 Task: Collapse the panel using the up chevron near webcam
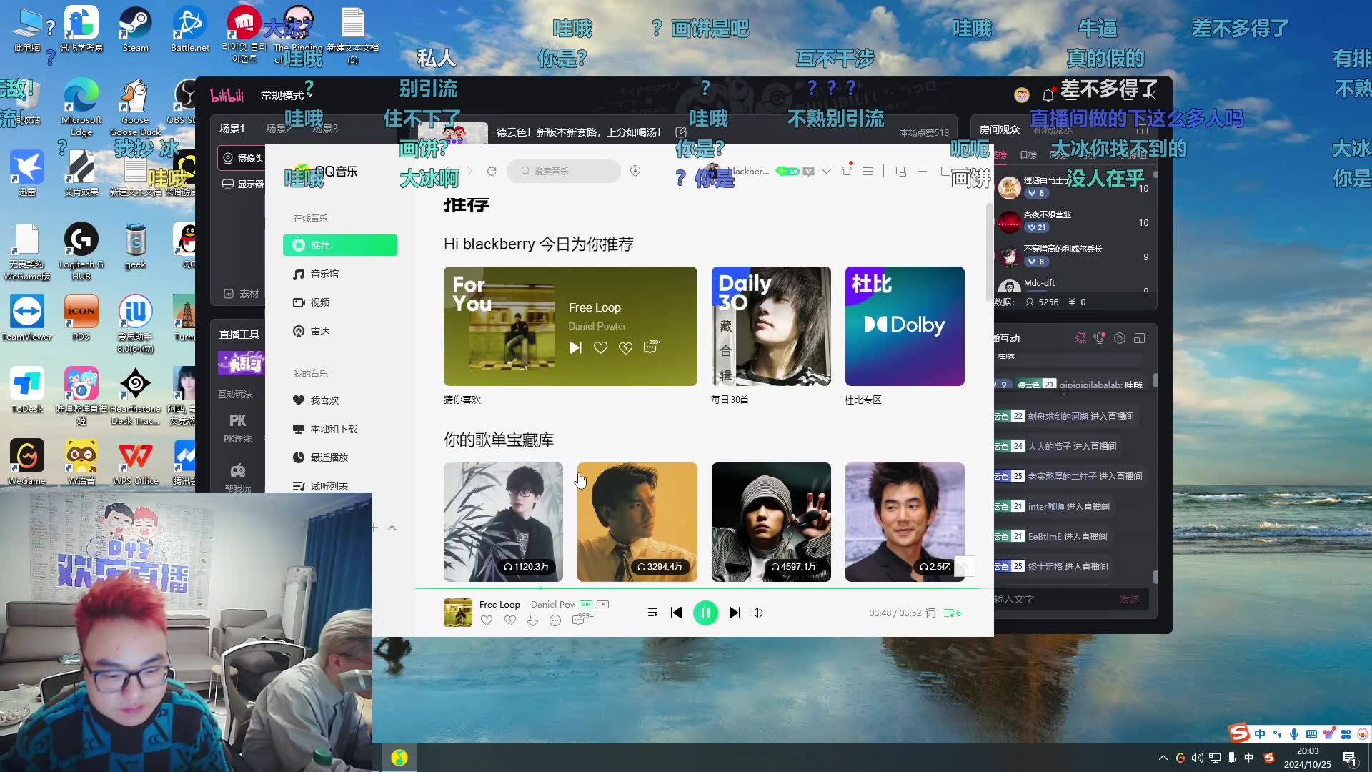point(392,528)
